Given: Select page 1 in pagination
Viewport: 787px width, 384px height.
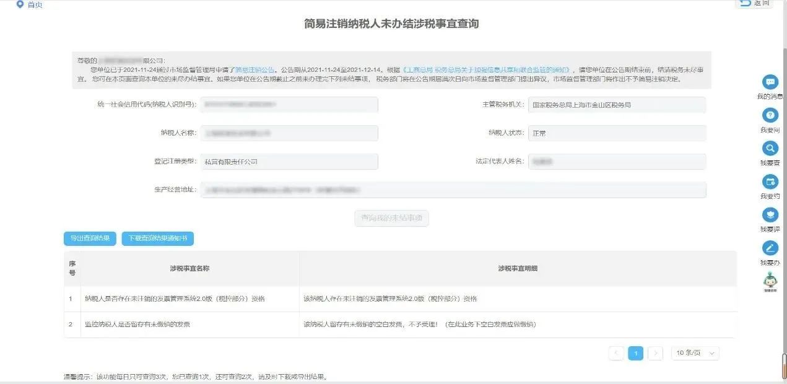Looking at the screenshot, I should coord(635,353).
